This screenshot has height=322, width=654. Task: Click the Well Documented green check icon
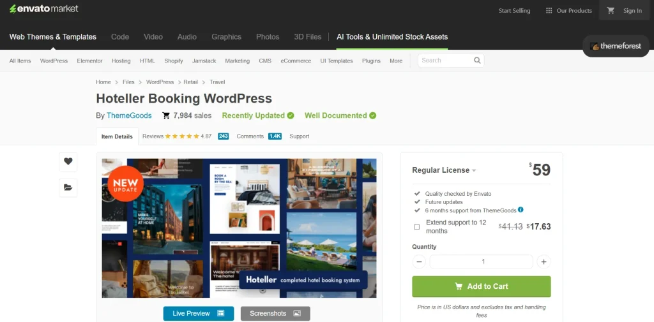coord(372,115)
